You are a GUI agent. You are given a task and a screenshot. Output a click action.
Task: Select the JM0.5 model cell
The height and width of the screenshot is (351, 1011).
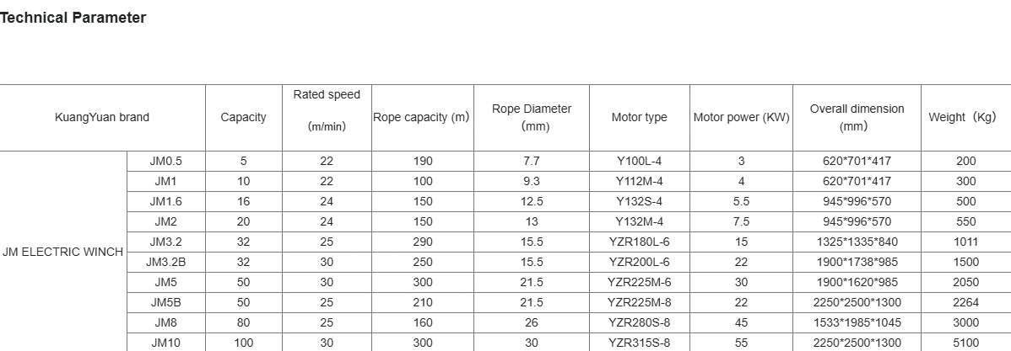click(x=166, y=161)
